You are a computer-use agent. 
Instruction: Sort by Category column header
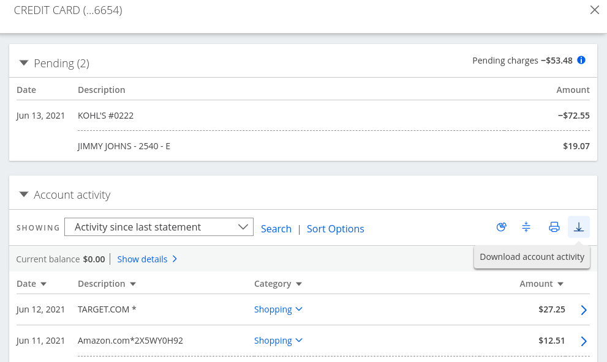pyautogui.click(x=277, y=284)
